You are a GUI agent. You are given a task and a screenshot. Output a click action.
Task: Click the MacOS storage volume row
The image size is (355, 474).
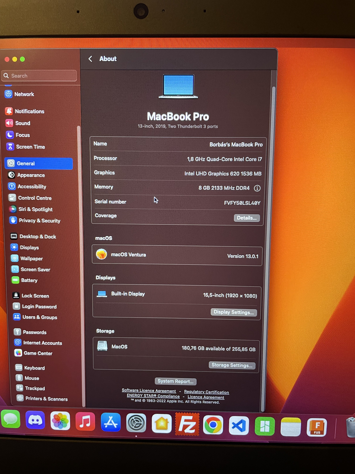tap(176, 348)
